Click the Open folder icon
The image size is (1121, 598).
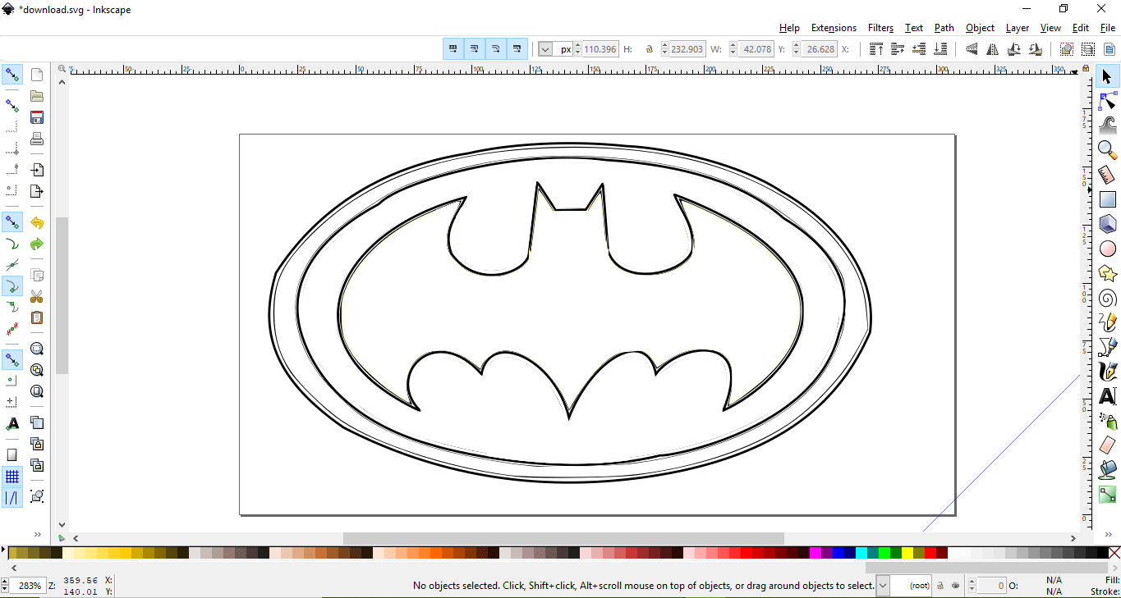coord(37,96)
